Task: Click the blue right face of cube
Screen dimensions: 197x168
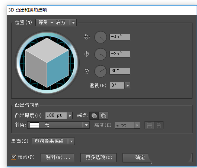Action: pyautogui.click(x=58, y=69)
